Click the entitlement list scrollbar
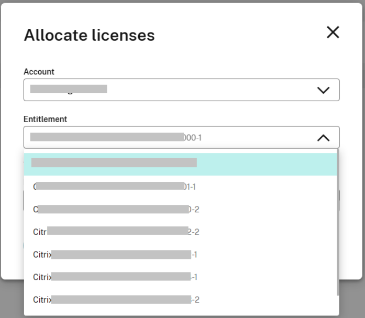Screen dimensions: 365x318 pos(338,222)
